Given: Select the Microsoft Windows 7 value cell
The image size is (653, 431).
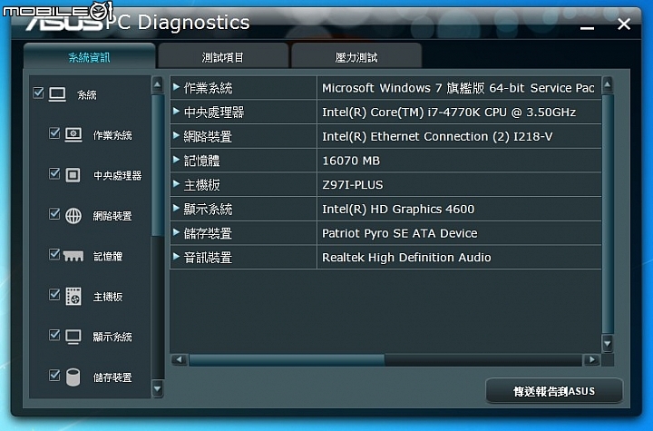Looking at the screenshot, I should (x=459, y=87).
